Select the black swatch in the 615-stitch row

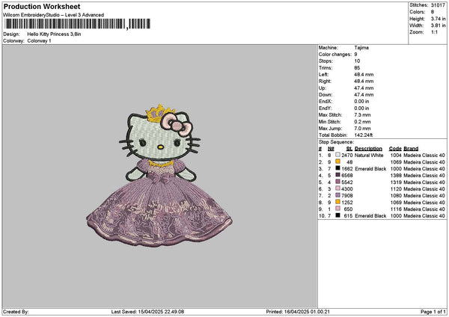(338, 215)
